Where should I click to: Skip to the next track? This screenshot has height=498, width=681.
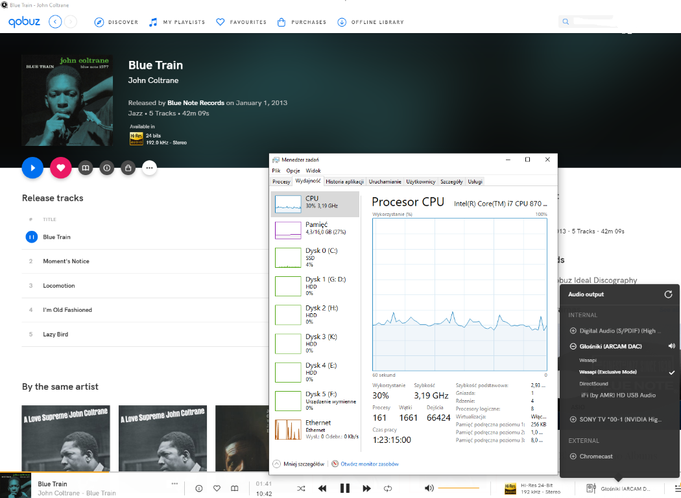coord(366,488)
